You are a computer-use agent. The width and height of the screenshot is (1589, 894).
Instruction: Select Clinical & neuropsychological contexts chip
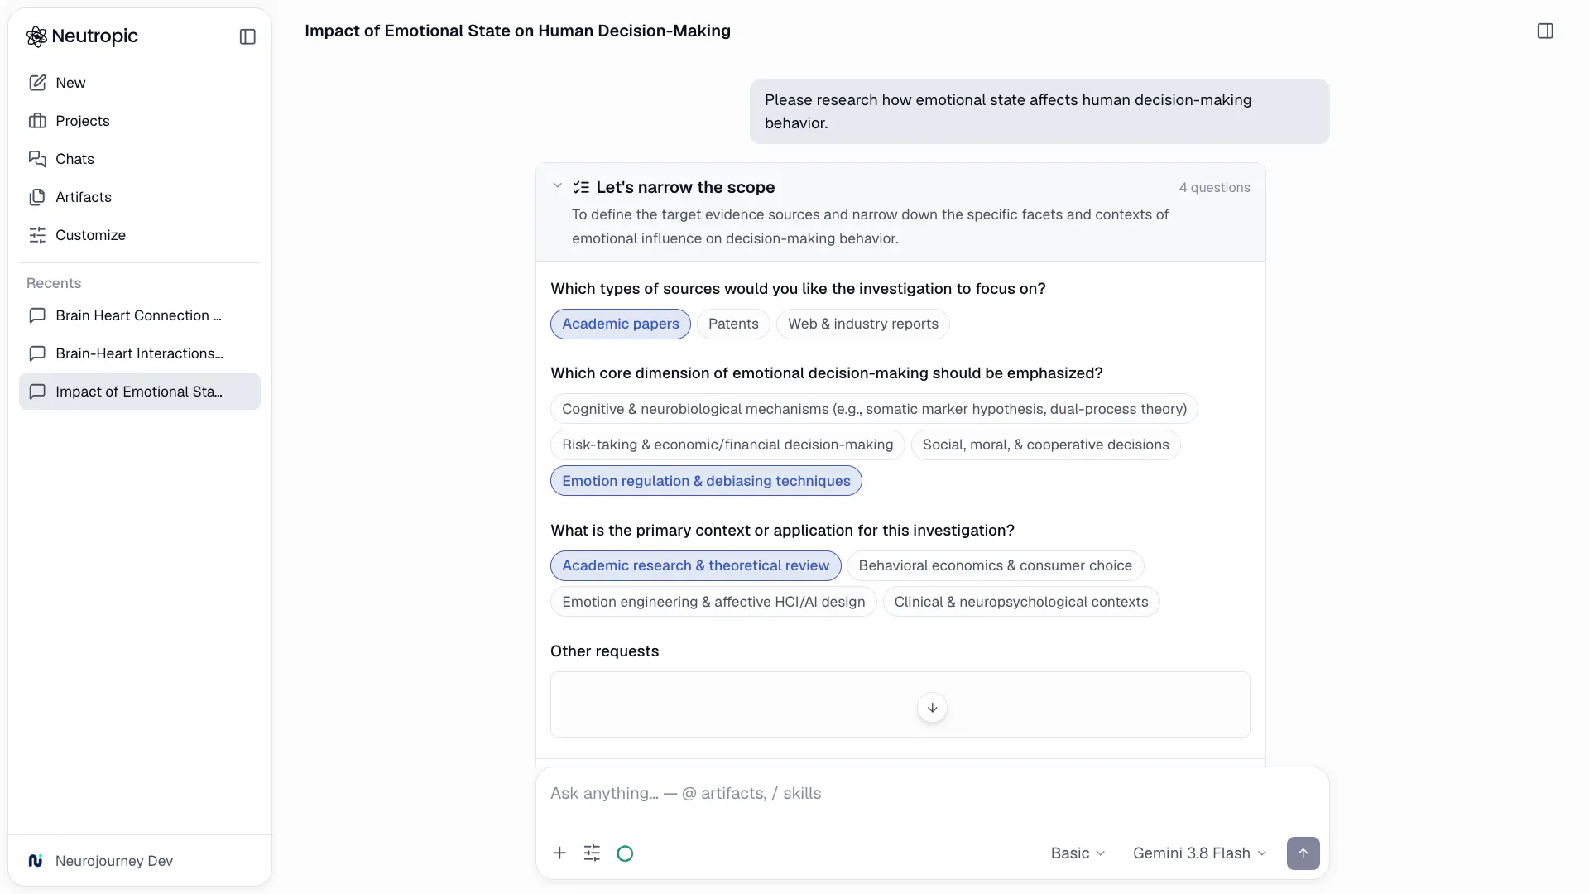(1020, 602)
